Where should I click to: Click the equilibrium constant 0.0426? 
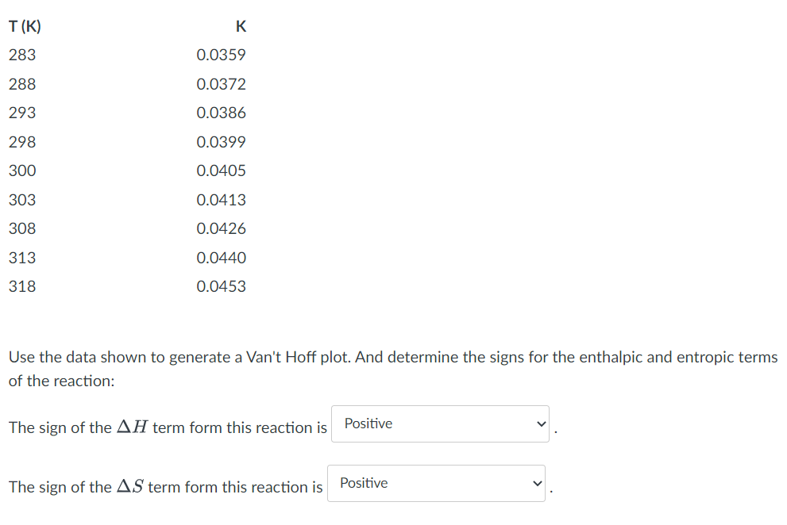pyautogui.click(x=221, y=228)
